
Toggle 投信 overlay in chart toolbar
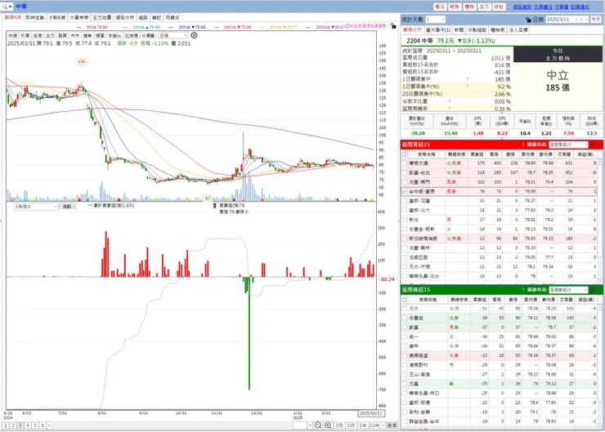pyautogui.click(x=38, y=35)
